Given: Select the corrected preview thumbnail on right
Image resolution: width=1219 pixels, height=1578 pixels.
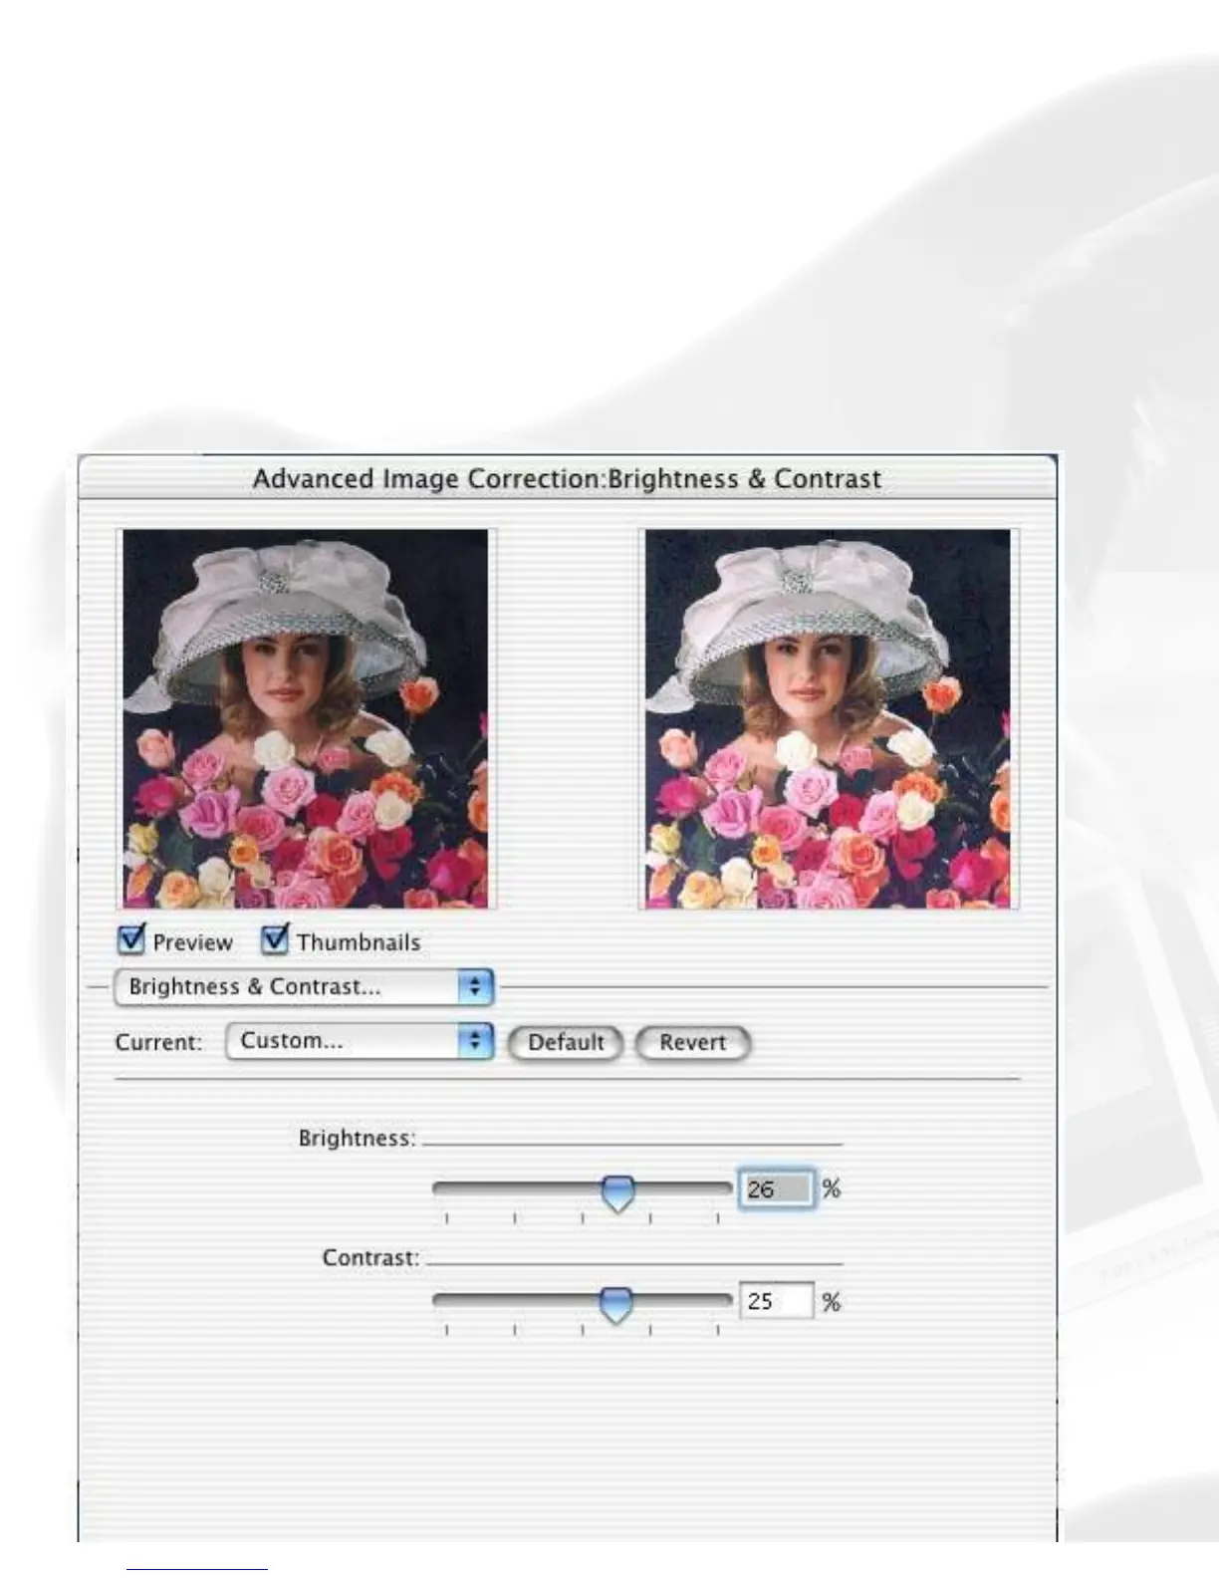Looking at the screenshot, I should [828, 718].
